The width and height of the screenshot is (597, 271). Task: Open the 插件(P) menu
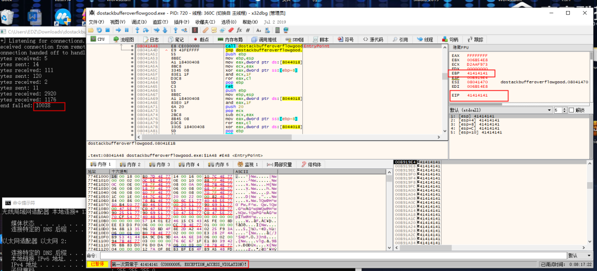[x=182, y=22]
